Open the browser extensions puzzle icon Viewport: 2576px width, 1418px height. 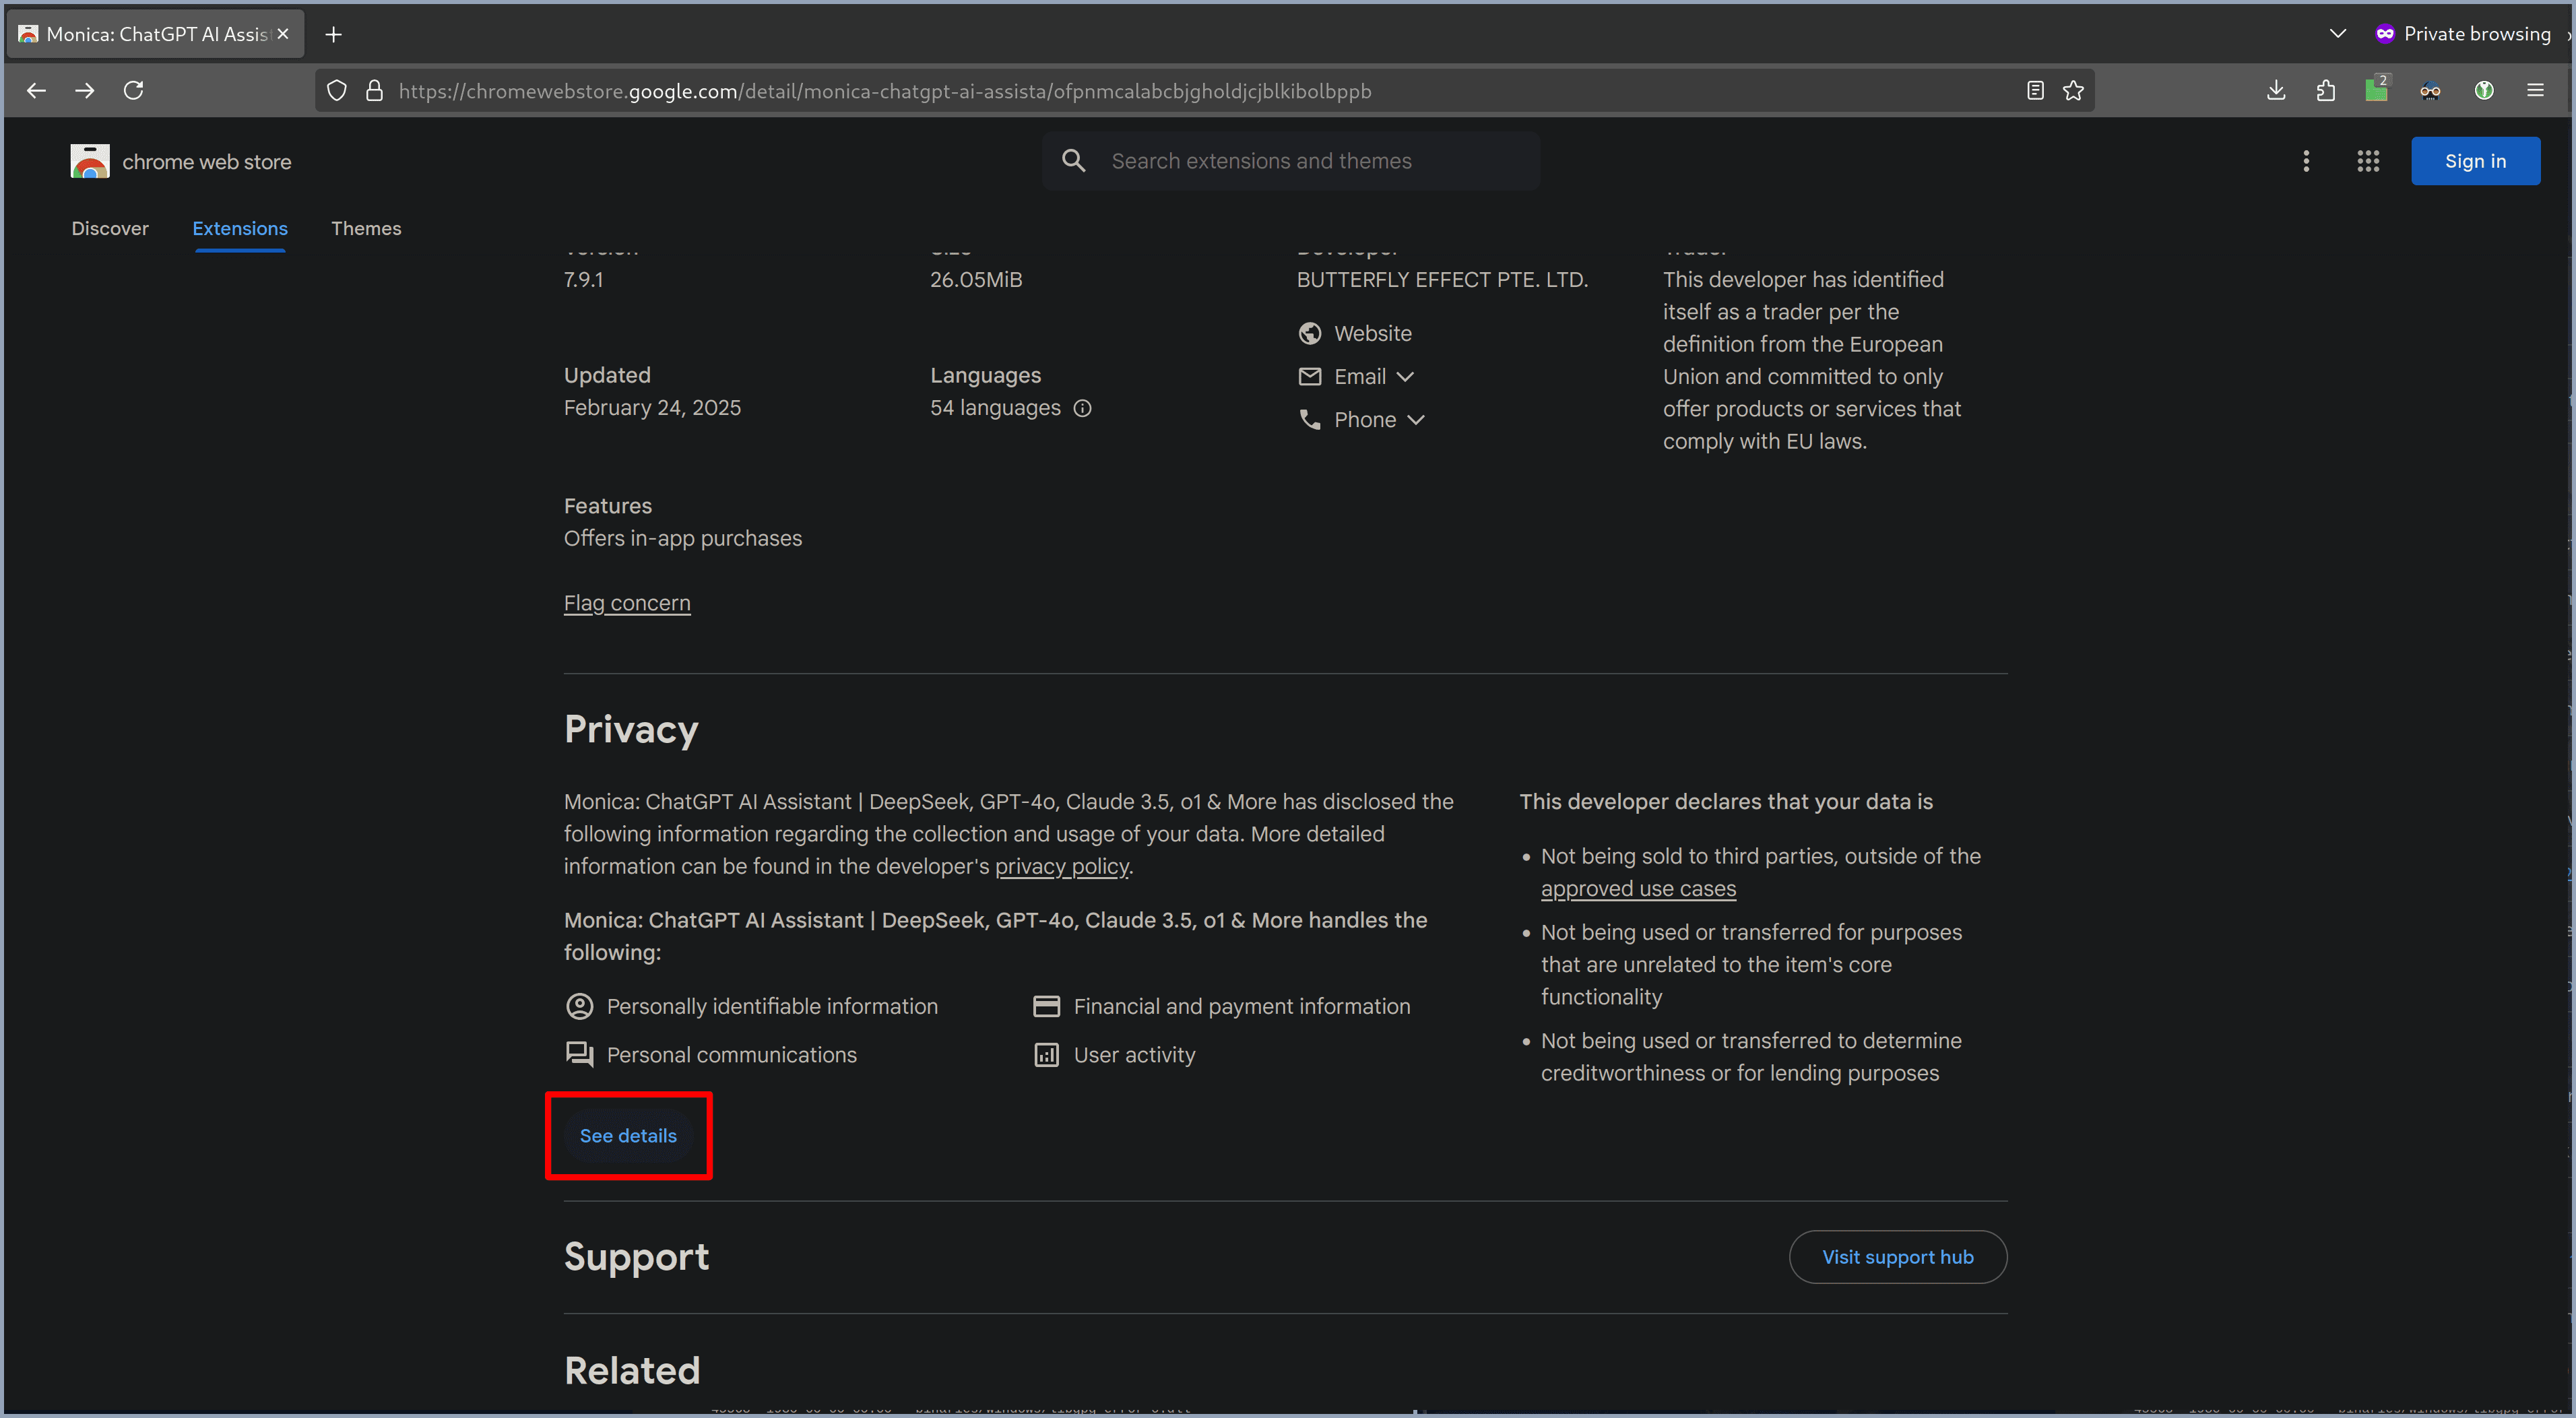[2325, 91]
